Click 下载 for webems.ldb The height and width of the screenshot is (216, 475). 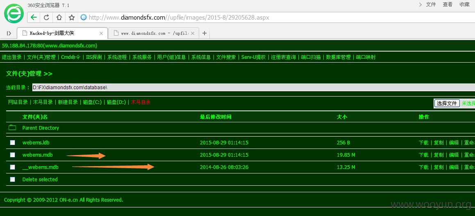423,142
